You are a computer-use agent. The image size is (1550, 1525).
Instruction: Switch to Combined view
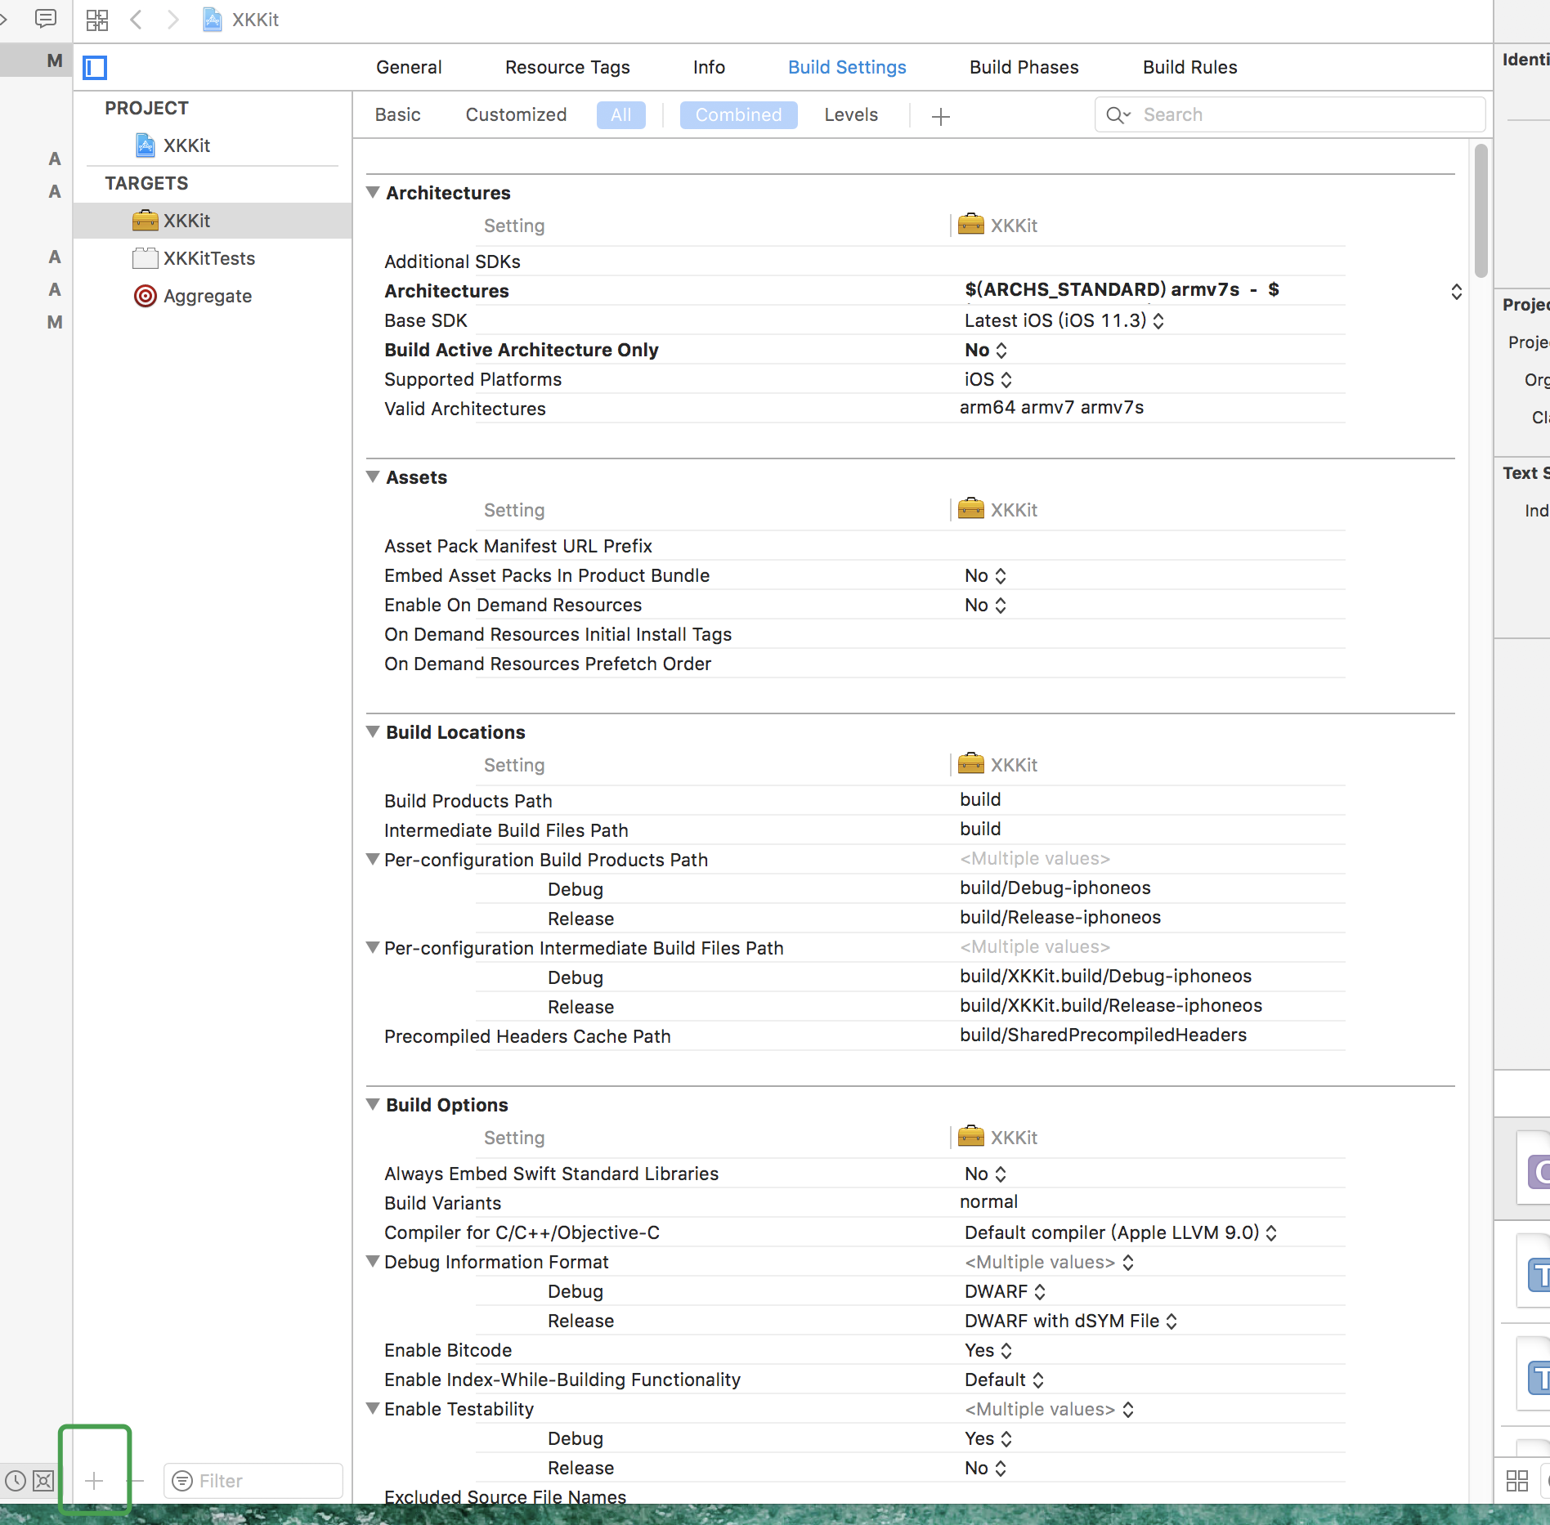738,114
